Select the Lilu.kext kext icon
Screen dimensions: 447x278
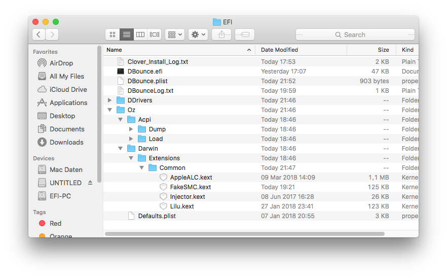pyautogui.click(x=163, y=206)
